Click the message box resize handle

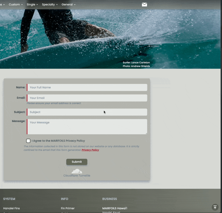click(146, 133)
